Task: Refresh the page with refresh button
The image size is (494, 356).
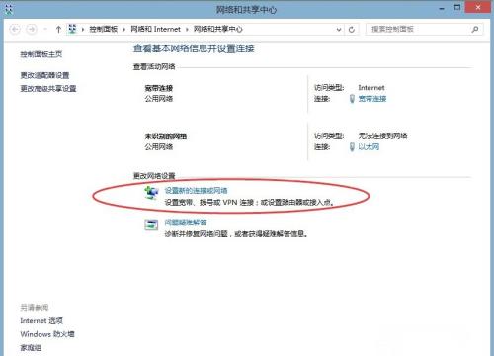Action: 352,30
